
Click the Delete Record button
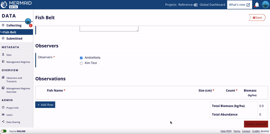[x=256, y=124]
